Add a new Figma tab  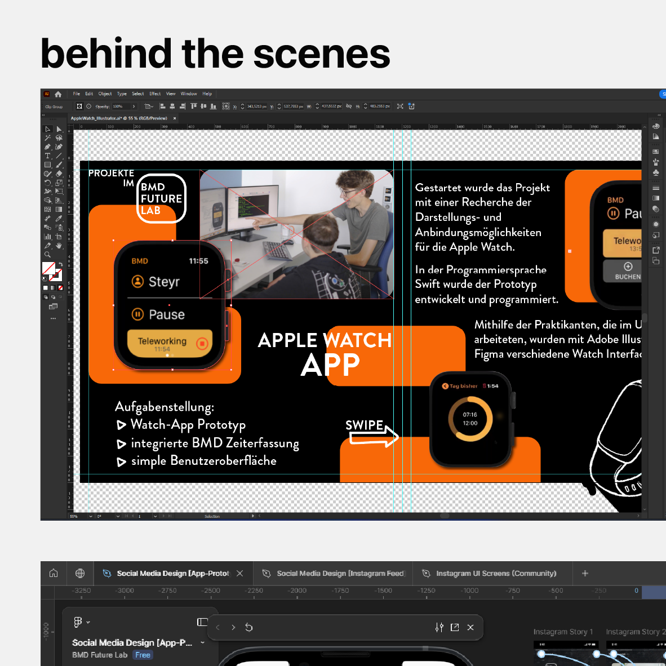pos(585,574)
